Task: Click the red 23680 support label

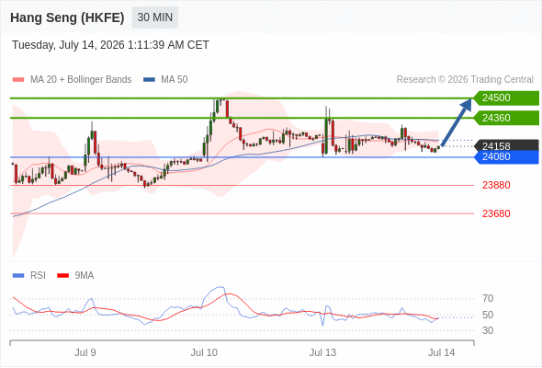Action: click(496, 213)
